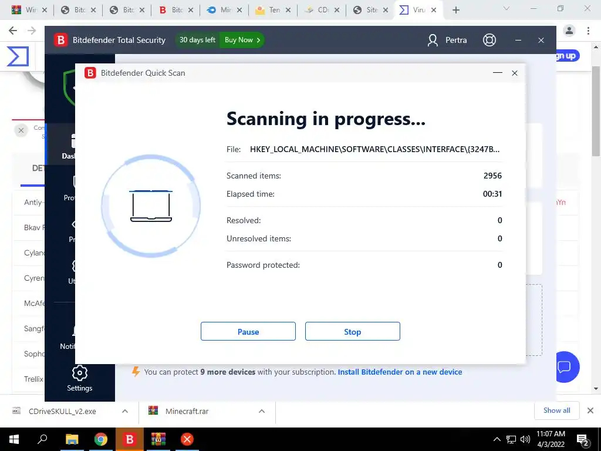Select the Trellix vendor row
This screenshot has height=451, width=601.
coord(29,379)
